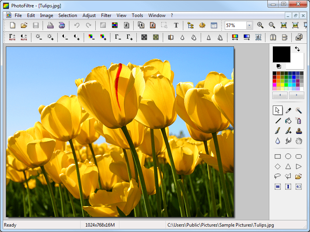Screen dimensions: 310x232
Task: Apply Auto Levels from the toolbar
Action: (x=12, y=37)
